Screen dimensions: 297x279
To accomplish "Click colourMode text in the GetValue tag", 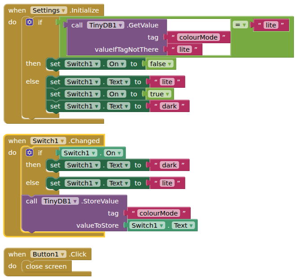I will click(x=197, y=37).
